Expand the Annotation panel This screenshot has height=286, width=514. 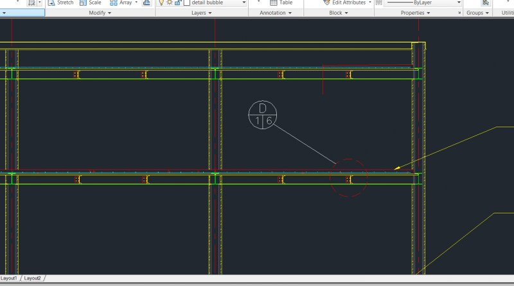(276, 13)
